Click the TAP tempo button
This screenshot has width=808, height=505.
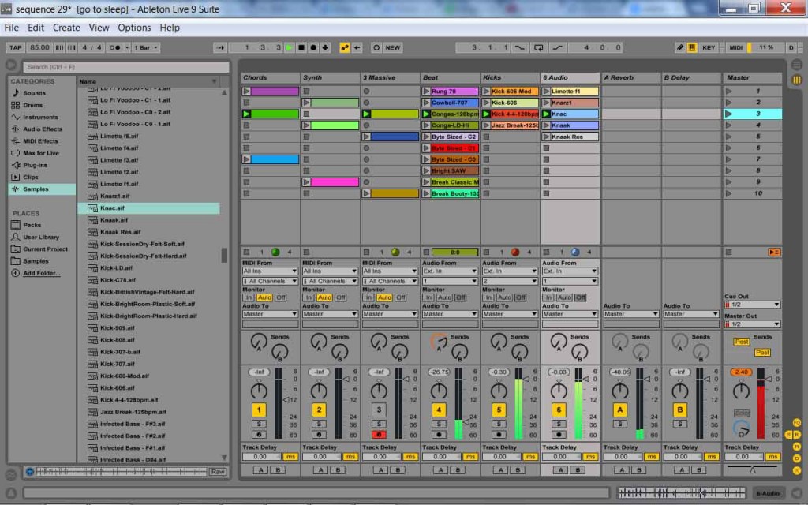click(x=16, y=47)
